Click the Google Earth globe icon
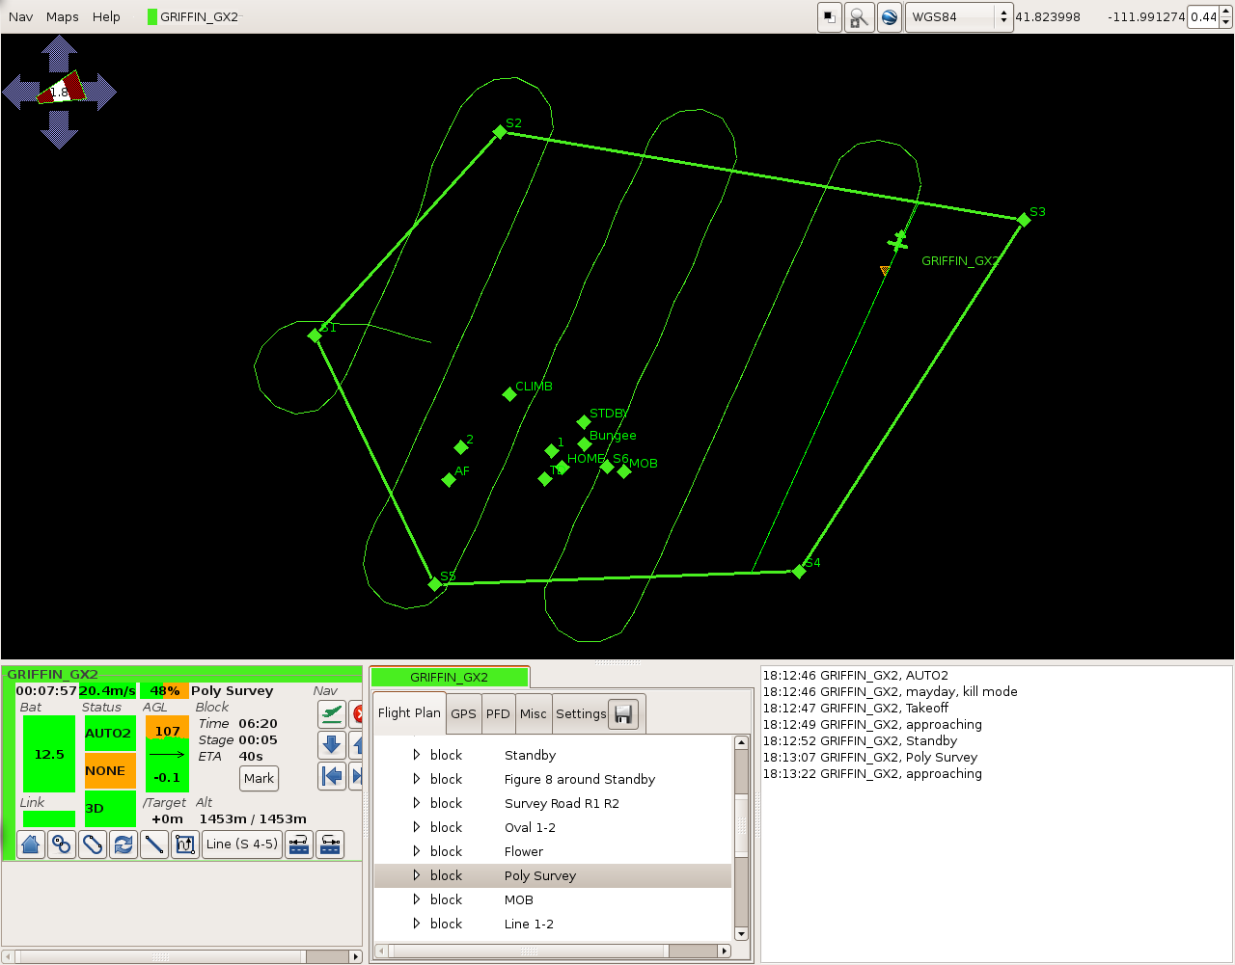Viewport: 1235px width, 965px height. (x=890, y=17)
